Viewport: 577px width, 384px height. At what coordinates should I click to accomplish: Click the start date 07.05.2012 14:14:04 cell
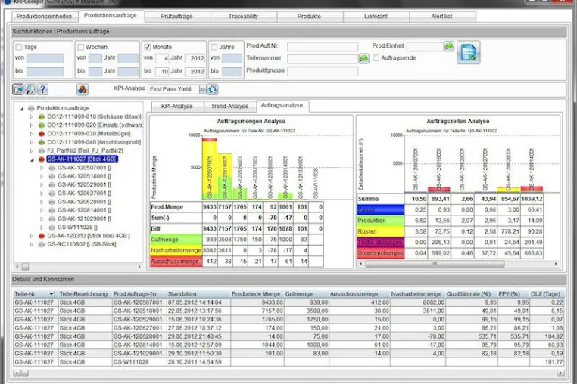[198, 302]
